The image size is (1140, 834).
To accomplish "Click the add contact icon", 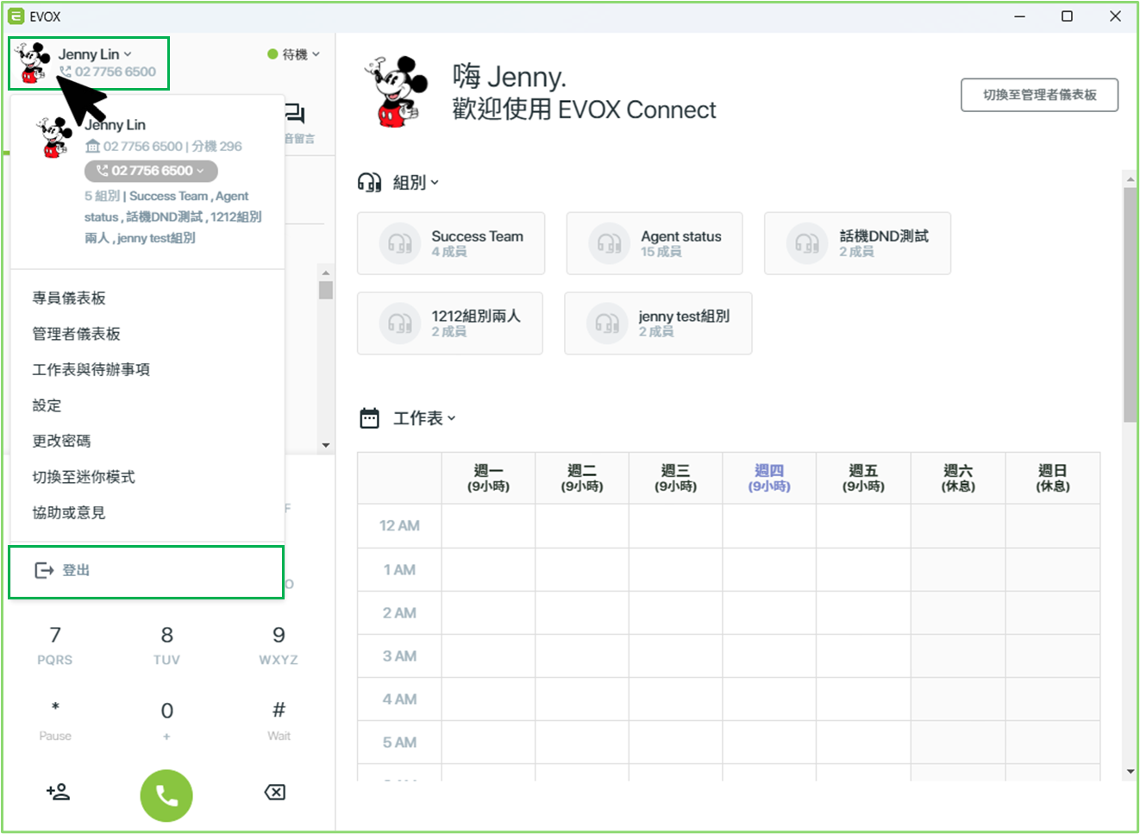I will tap(58, 792).
